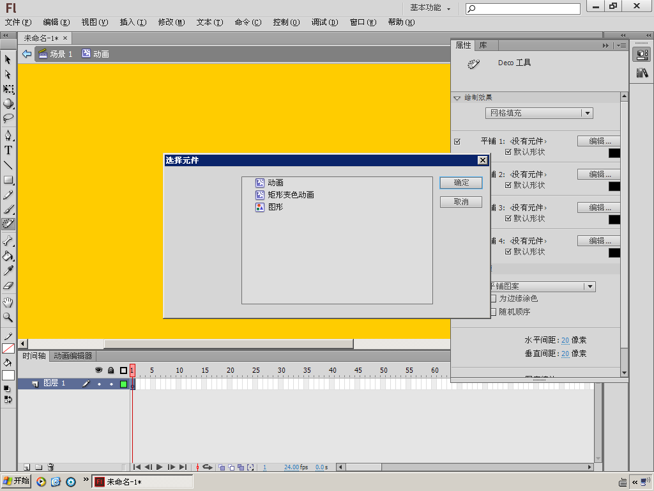This screenshot has height=491, width=654.
Task: Select the Lasso tool
Action: point(8,118)
